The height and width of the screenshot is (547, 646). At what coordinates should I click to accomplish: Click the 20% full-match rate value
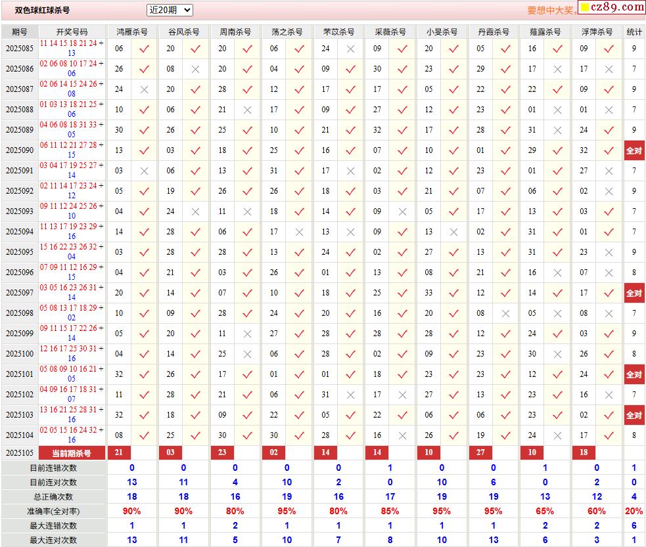click(634, 511)
